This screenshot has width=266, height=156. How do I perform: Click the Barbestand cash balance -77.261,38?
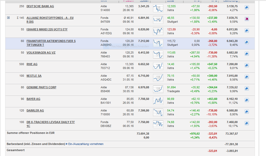(231, 144)
